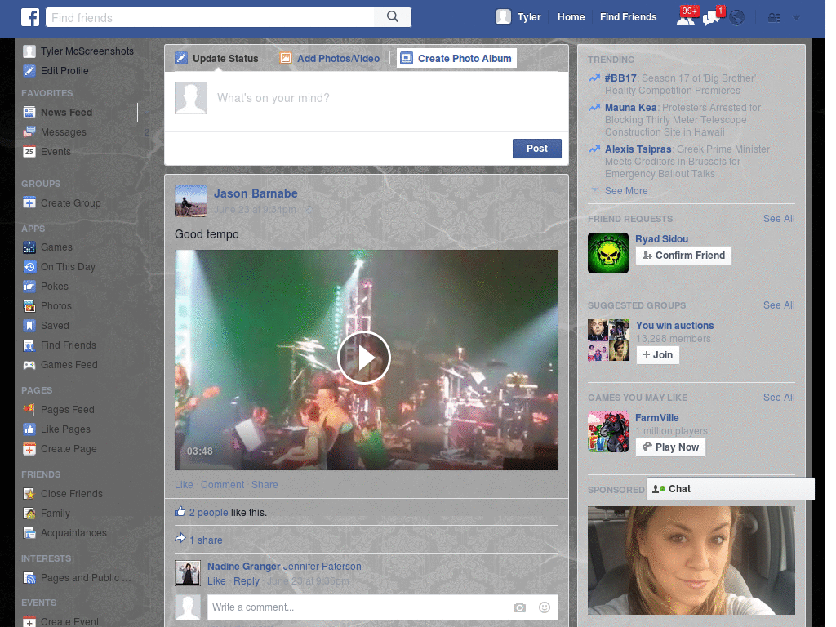Viewport: 836px width, 627px height.
Task: Open the 1 share link
Action: (x=206, y=540)
